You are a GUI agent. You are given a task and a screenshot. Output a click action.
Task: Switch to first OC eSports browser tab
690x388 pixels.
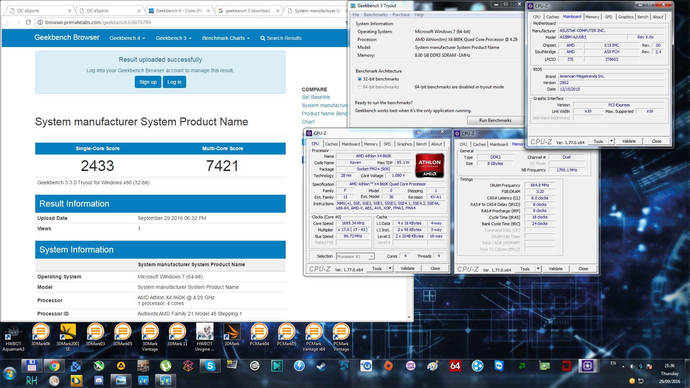pos(40,11)
